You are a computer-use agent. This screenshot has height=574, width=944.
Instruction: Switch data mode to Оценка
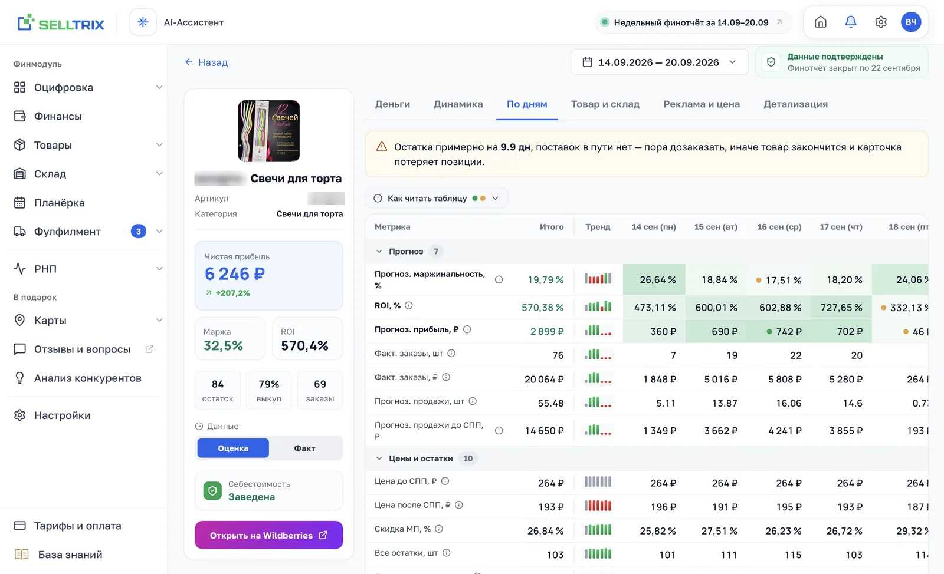pyautogui.click(x=233, y=448)
